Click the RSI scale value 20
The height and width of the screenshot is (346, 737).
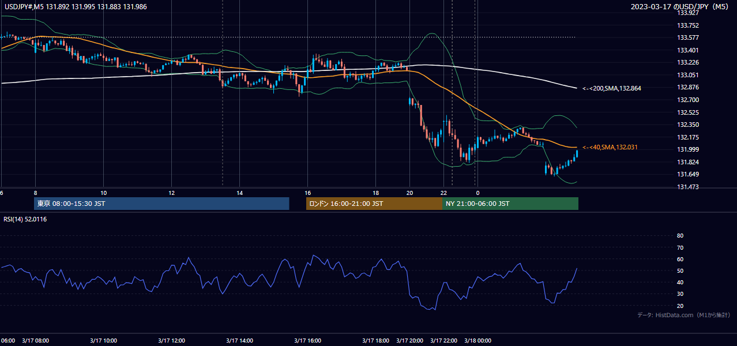pyautogui.click(x=680, y=306)
